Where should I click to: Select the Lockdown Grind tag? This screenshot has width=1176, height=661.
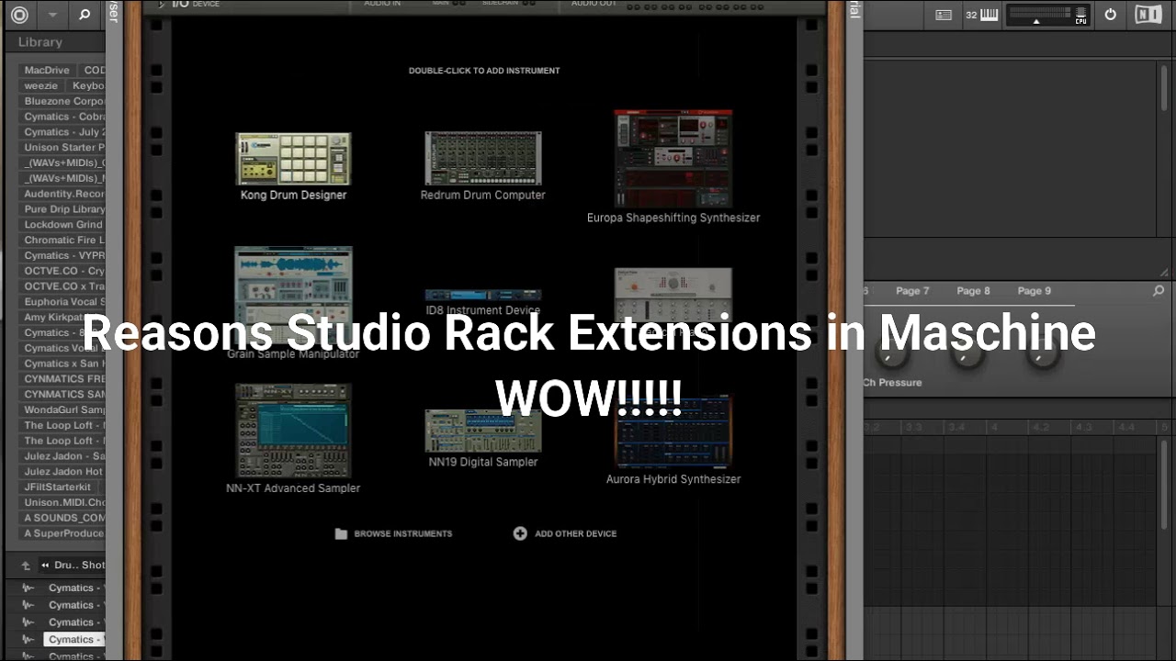tap(63, 225)
